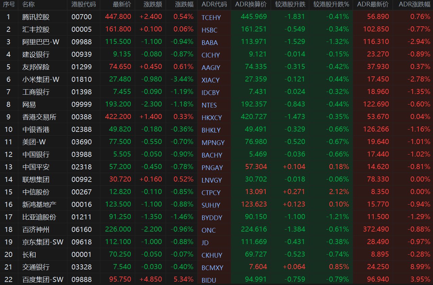The height and width of the screenshot is (285, 433).
Task: Sort by the ADR代码 column header
Action: click(214, 4)
